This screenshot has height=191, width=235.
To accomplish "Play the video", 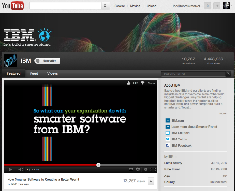I will coord(10,169).
